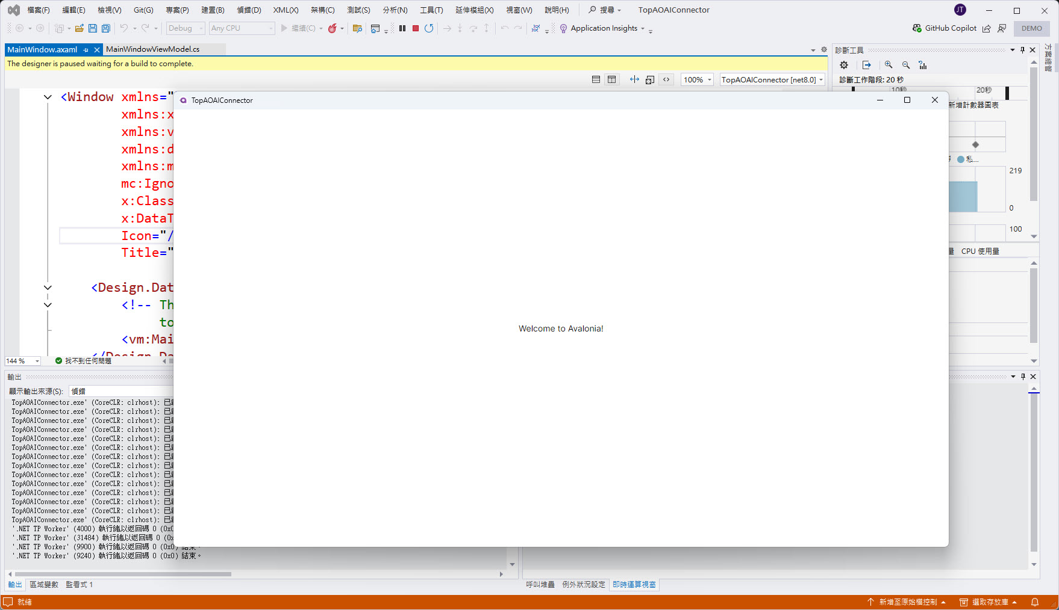Screen dimensions: 1059x610
Task: Open the Git(G) menu
Action: (143, 10)
